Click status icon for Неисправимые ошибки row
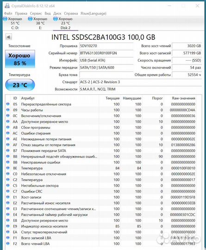This screenshot has height=250, width=206. [8, 162]
